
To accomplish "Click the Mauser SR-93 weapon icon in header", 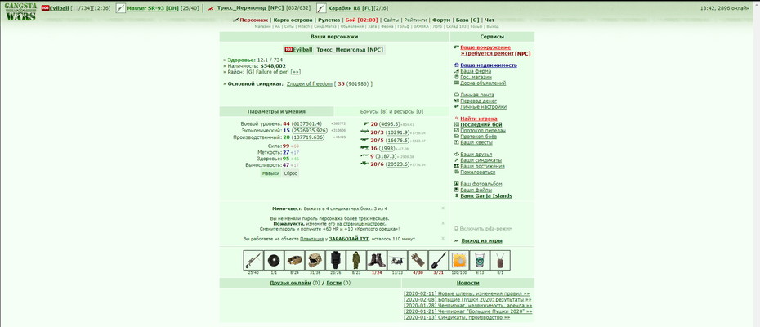I will click(120, 8).
